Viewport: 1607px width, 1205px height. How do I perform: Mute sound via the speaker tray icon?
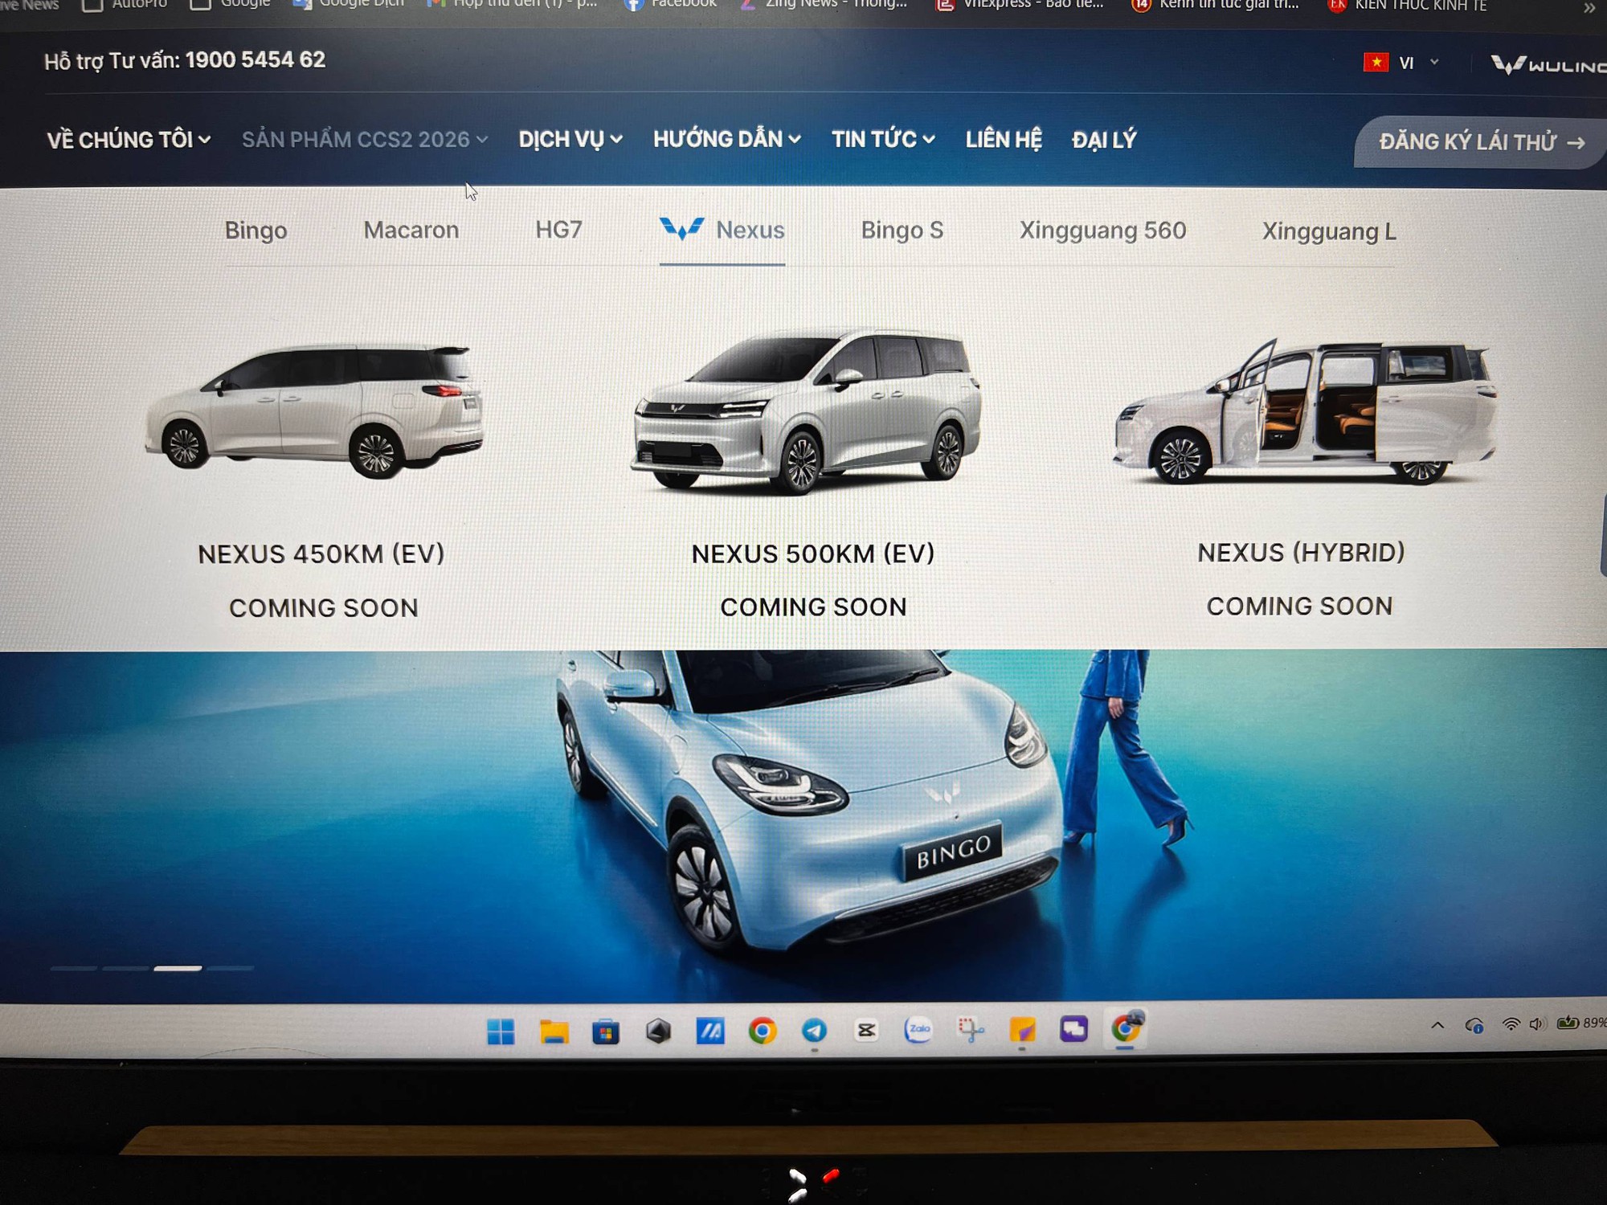pos(1540,1024)
